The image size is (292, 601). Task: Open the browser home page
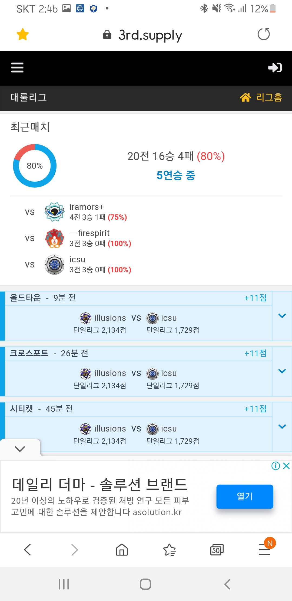point(122,550)
